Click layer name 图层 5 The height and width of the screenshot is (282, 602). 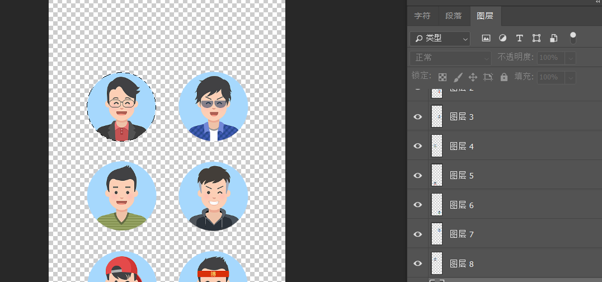click(462, 176)
